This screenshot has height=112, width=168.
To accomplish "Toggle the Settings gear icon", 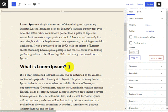I will click(x=159, y=4).
